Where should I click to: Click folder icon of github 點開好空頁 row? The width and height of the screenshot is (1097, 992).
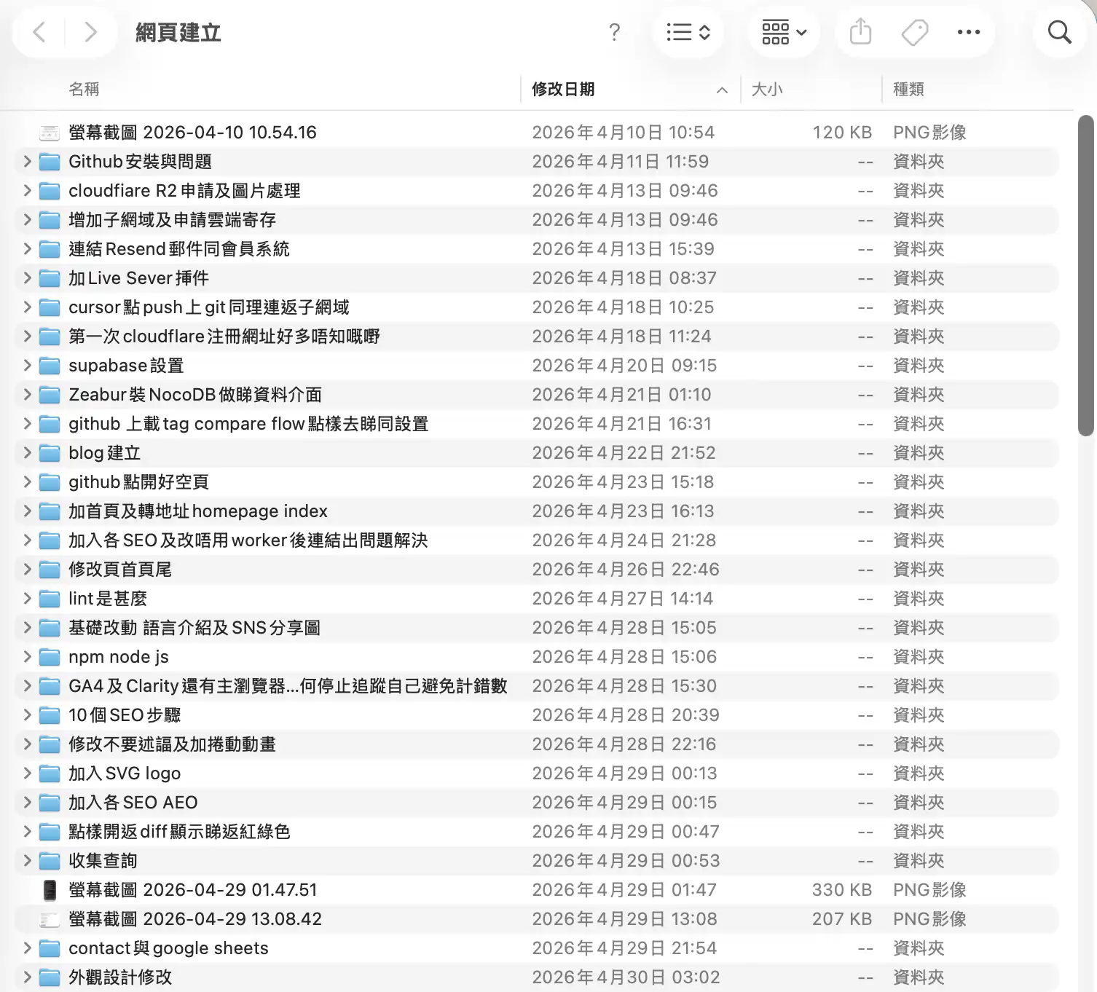pyautogui.click(x=50, y=482)
